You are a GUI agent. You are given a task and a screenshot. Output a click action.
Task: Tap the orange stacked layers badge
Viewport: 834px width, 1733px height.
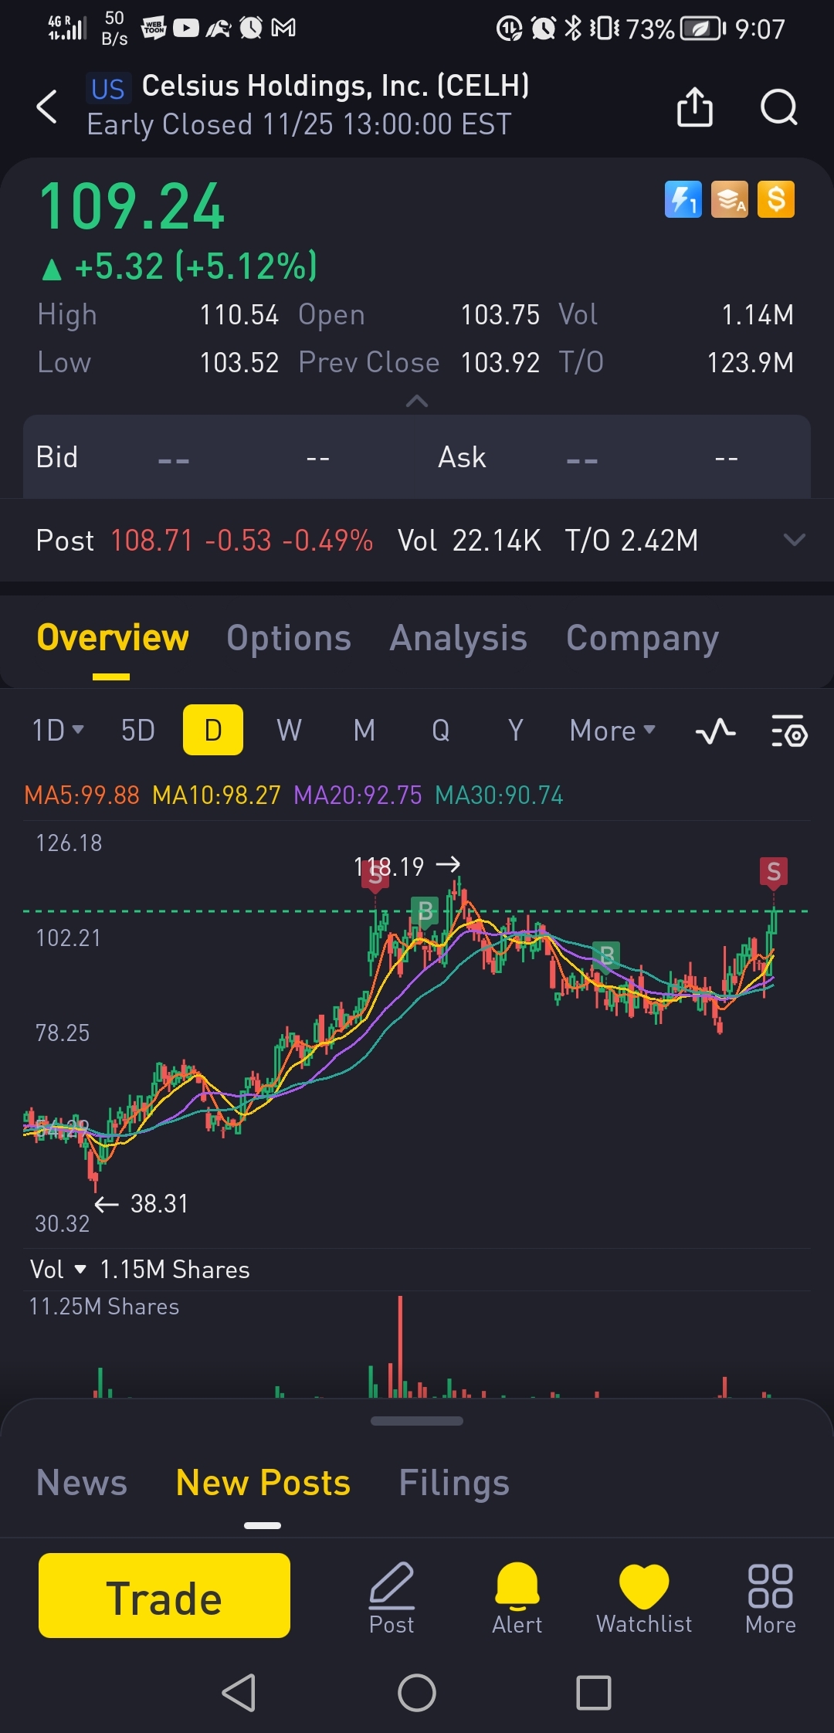730,200
